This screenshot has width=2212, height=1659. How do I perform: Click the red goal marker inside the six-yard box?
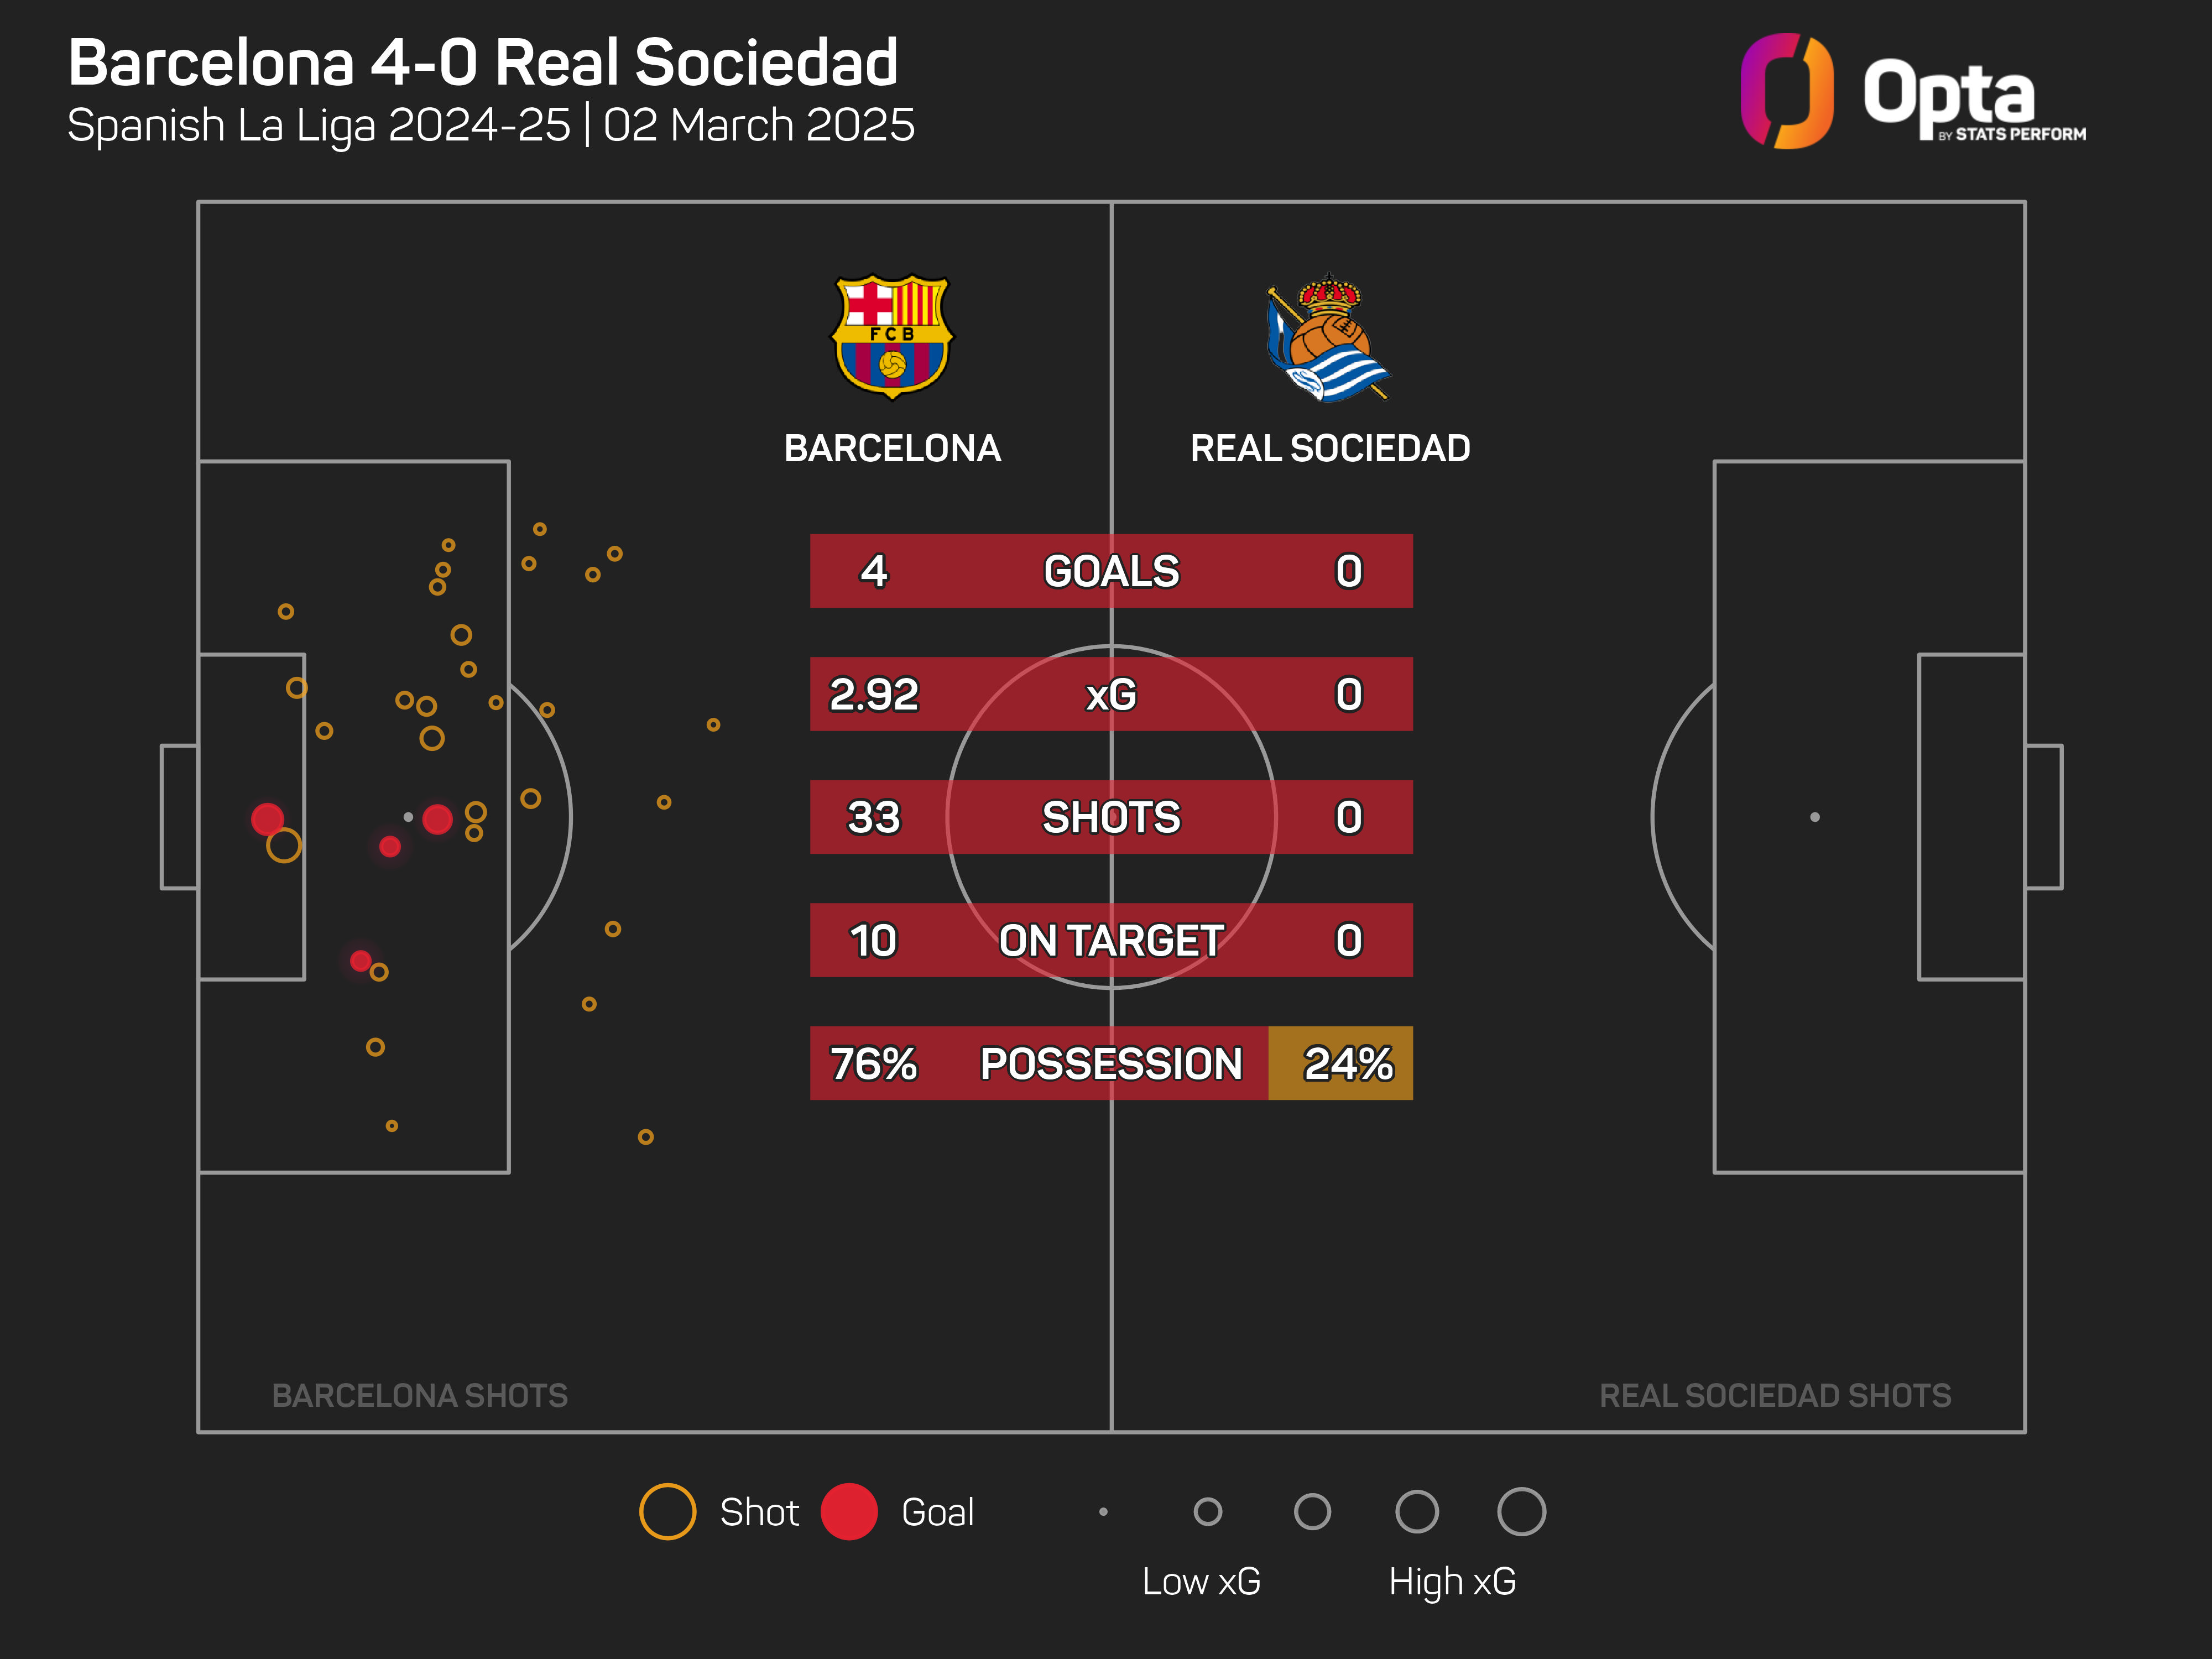(267, 819)
